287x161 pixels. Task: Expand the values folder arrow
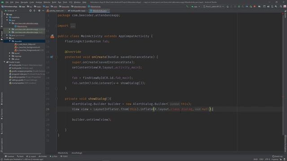[10, 59]
